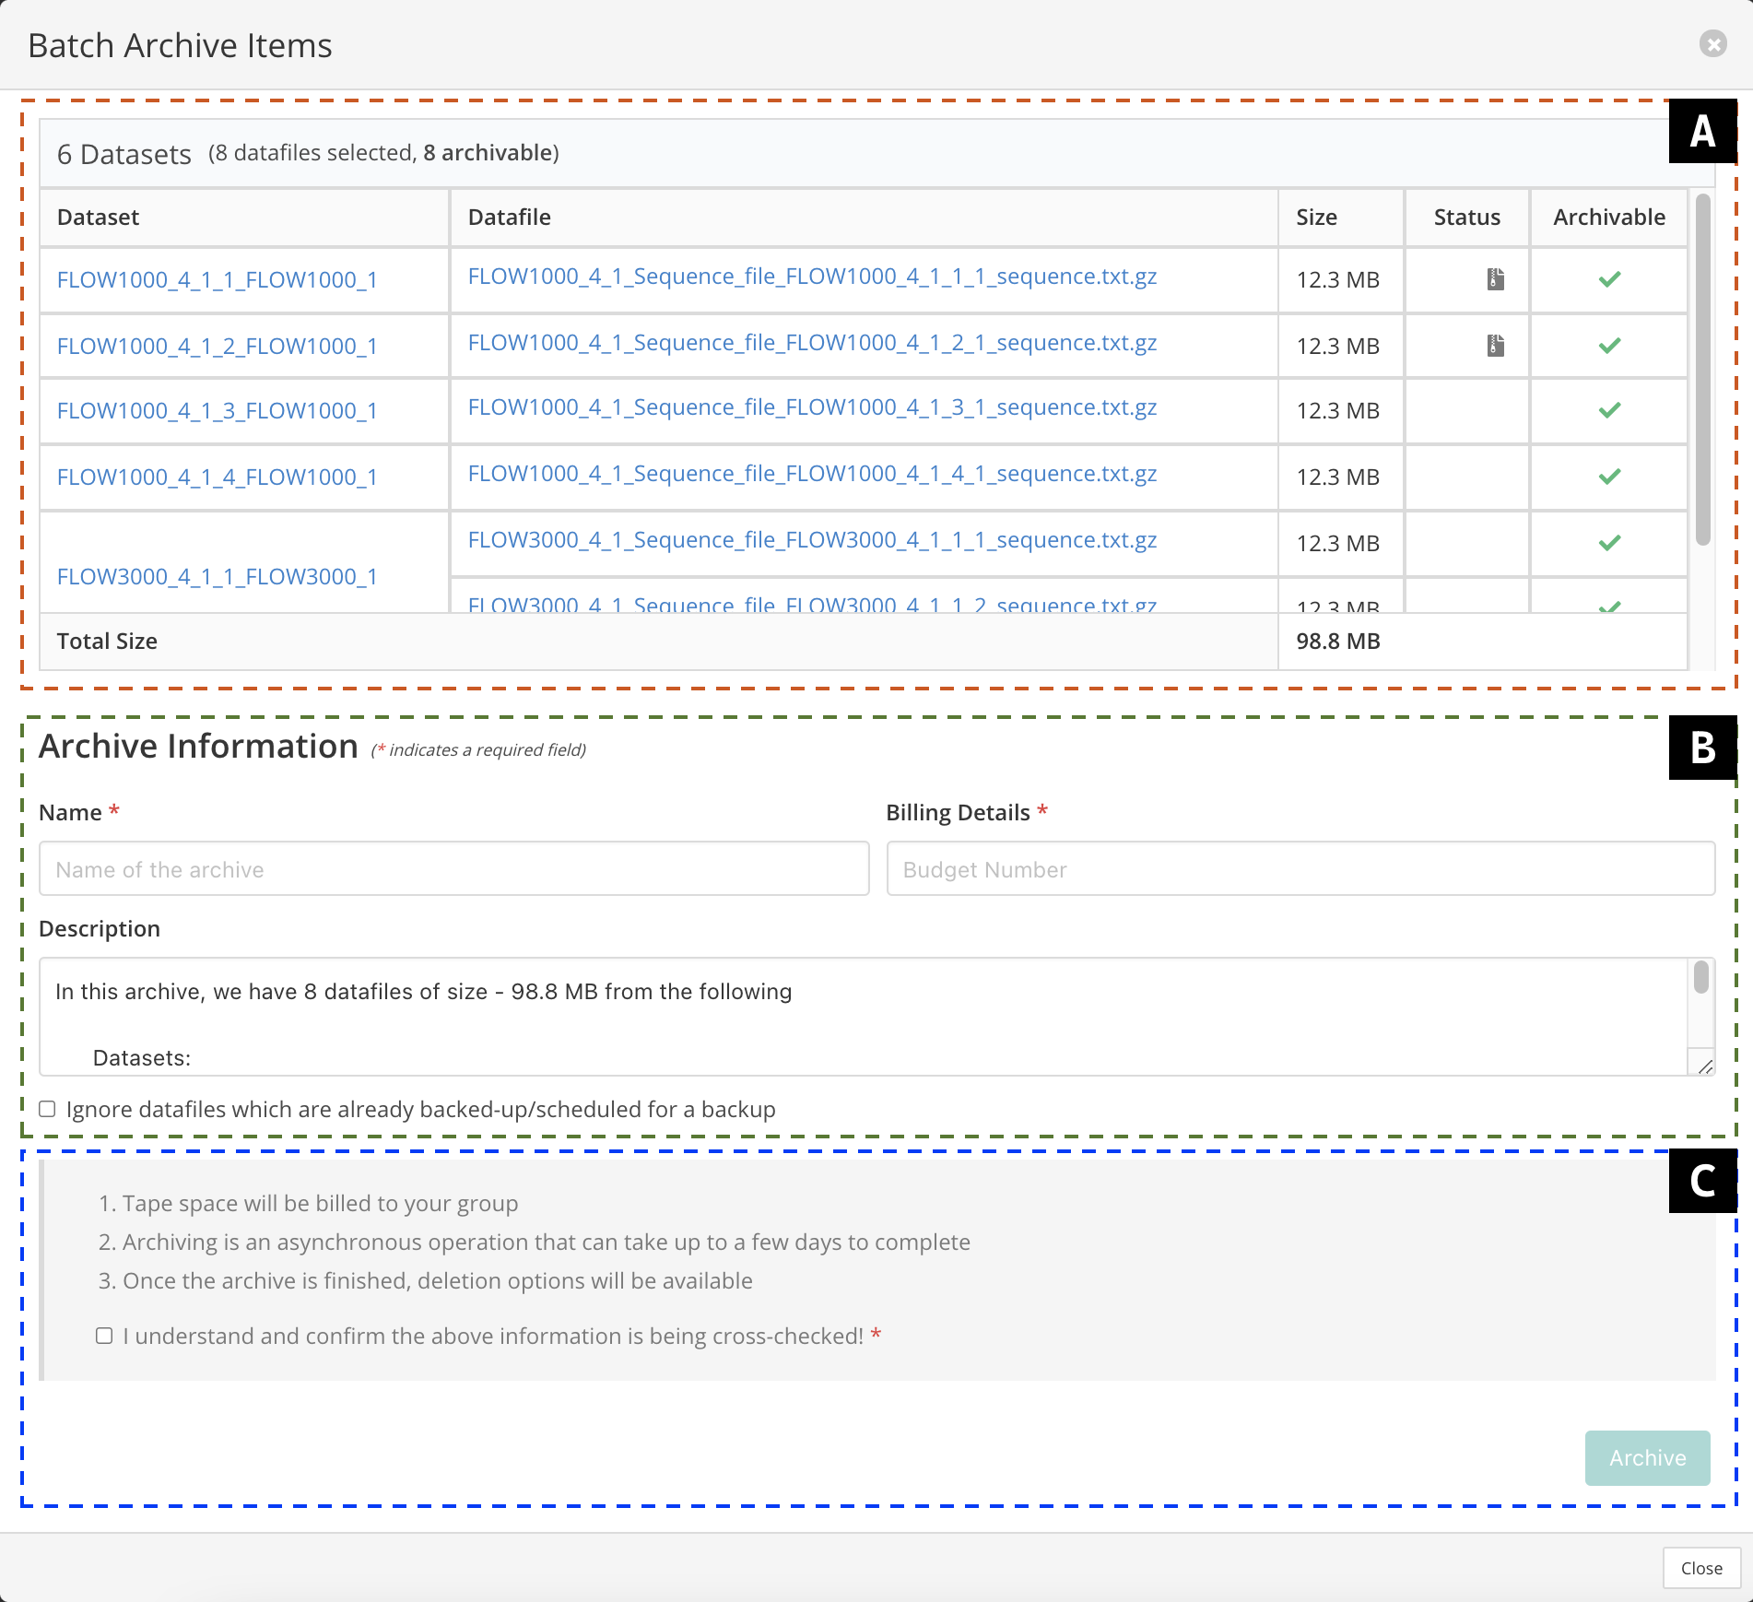Click the datasets table vertical scrollbar
The image size is (1753, 1602).
pyautogui.click(x=1702, y=369)
